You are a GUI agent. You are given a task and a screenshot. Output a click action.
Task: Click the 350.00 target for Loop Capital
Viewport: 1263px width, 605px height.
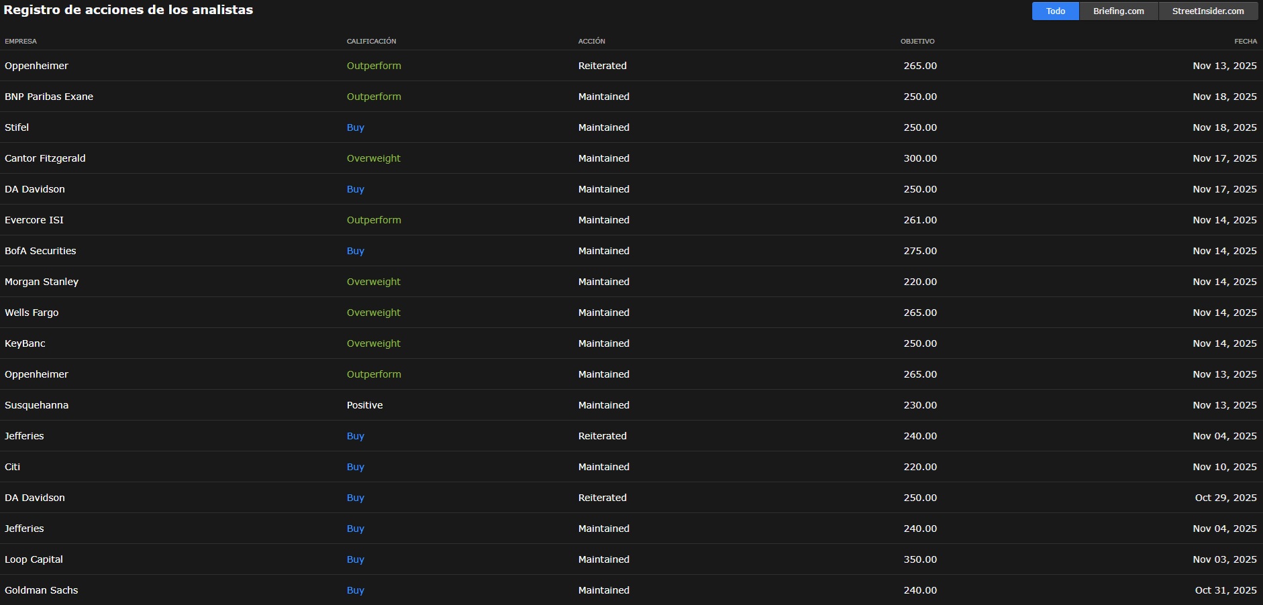(919, 559)
